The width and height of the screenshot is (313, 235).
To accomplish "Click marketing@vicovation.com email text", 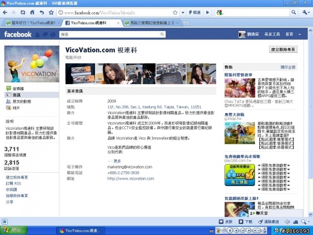I will (130, 167).
